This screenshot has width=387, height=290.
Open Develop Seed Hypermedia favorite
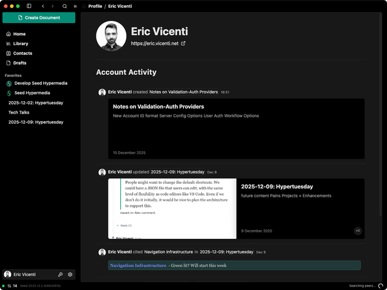click(x=39, y=83)
